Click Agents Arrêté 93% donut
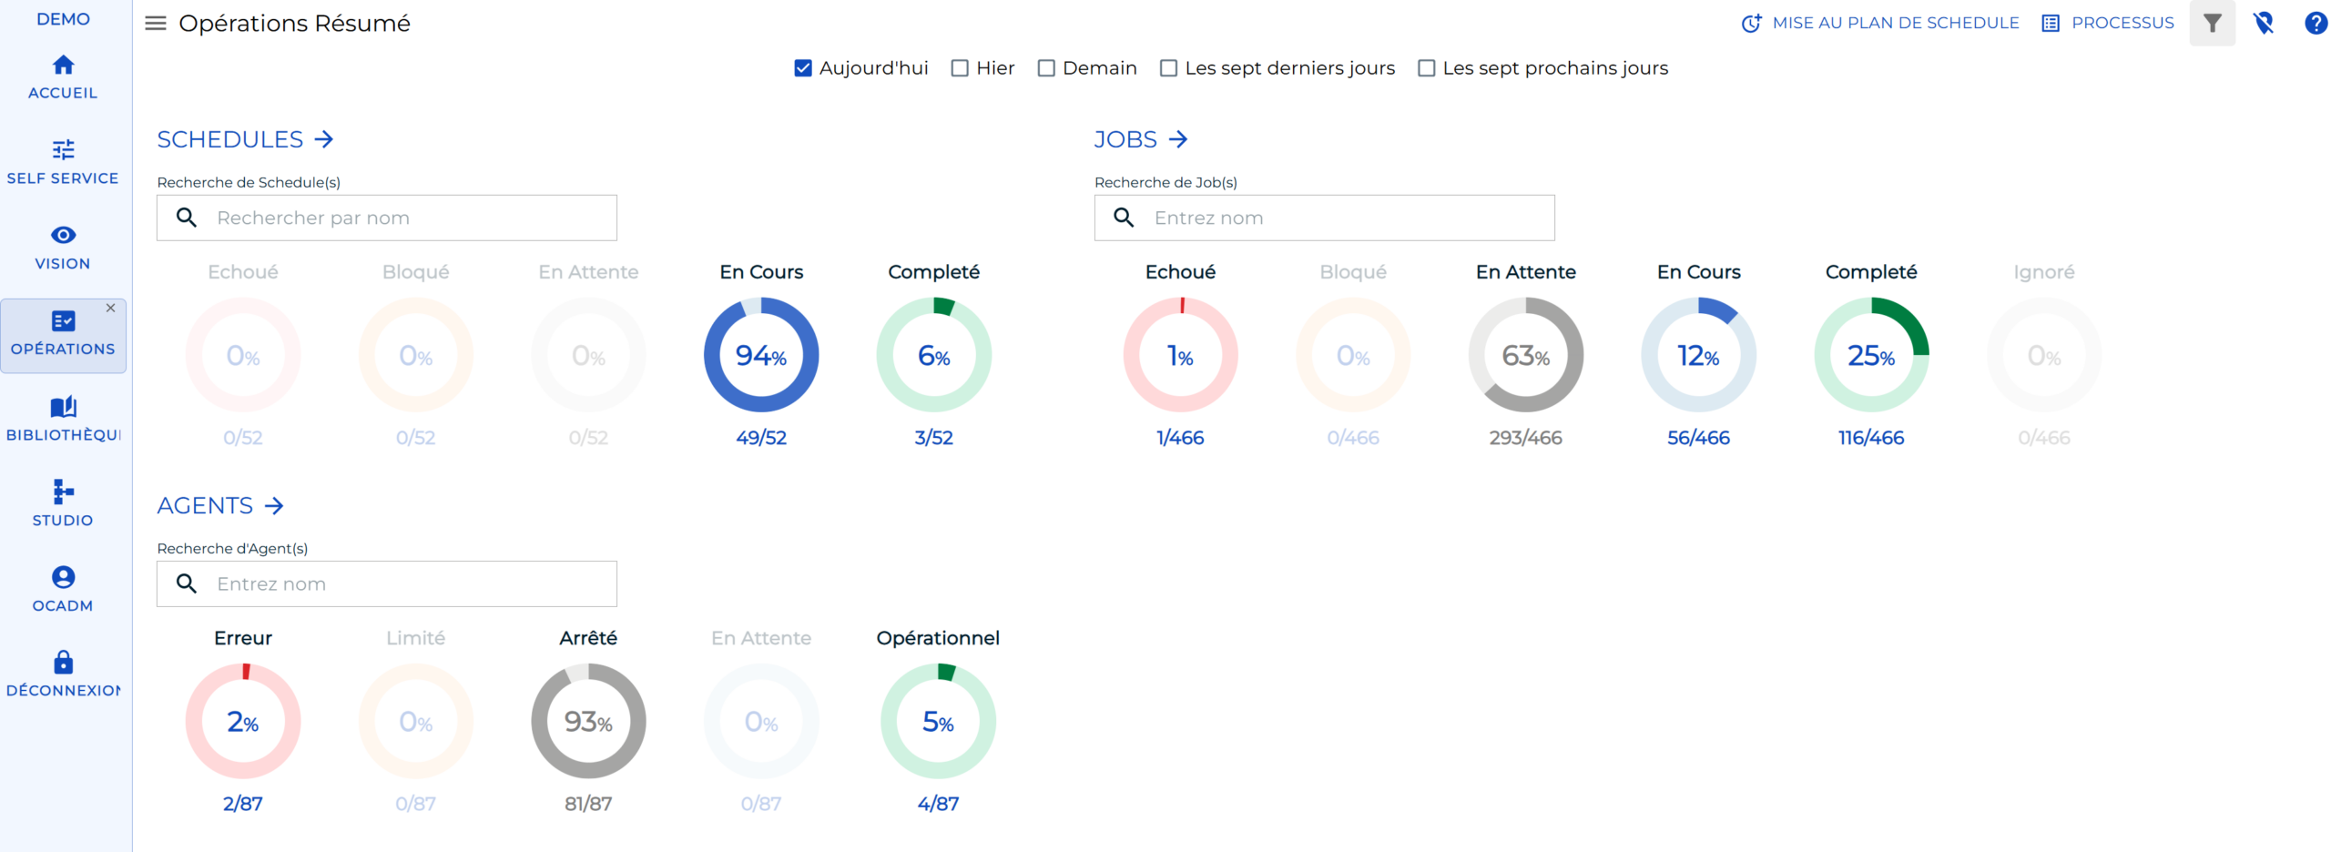This screenshot has width=2331, height=852. coord(588,721)
